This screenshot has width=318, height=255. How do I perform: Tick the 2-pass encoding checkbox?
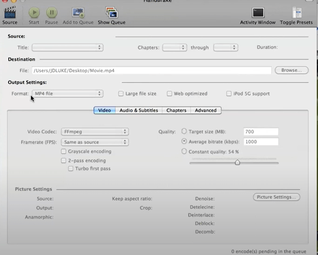pyautogui.click(x=64, y=160)
